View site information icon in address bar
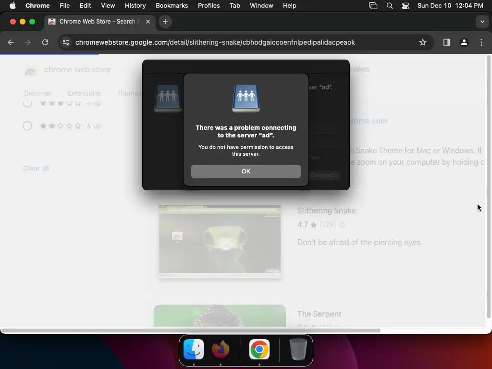This screenshot has width=492, height=369. [65, 42]
